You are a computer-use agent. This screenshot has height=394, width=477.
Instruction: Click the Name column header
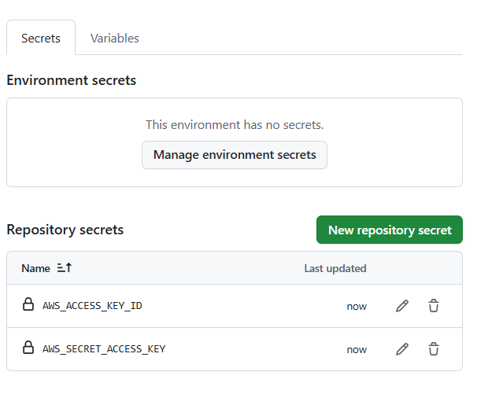tap(35, 268)
